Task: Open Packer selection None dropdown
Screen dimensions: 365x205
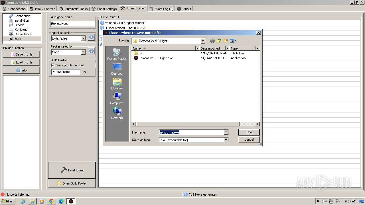Action: [83, 52]
